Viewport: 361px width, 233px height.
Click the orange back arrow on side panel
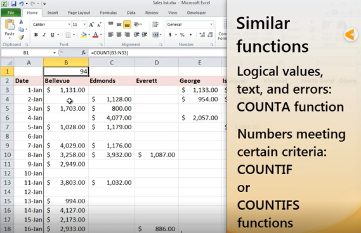351,35
